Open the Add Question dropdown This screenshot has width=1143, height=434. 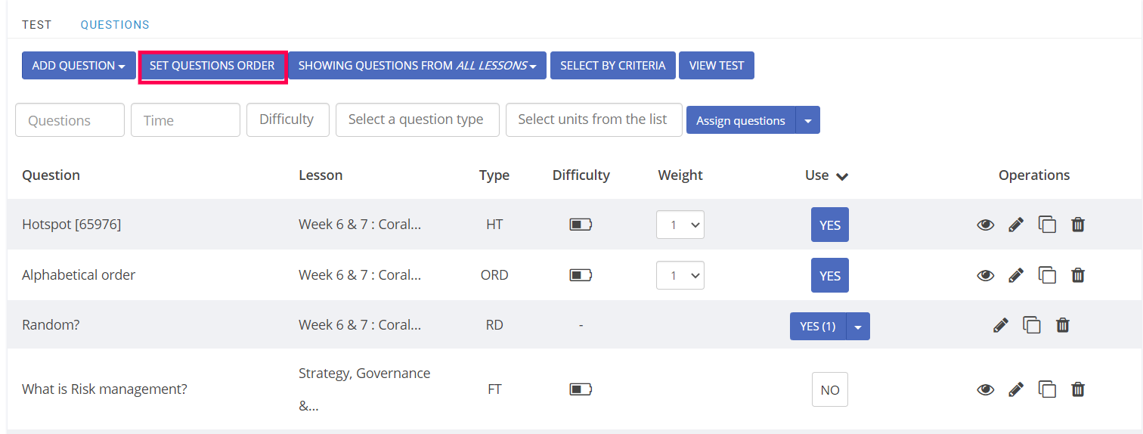(x=79, y=66)
